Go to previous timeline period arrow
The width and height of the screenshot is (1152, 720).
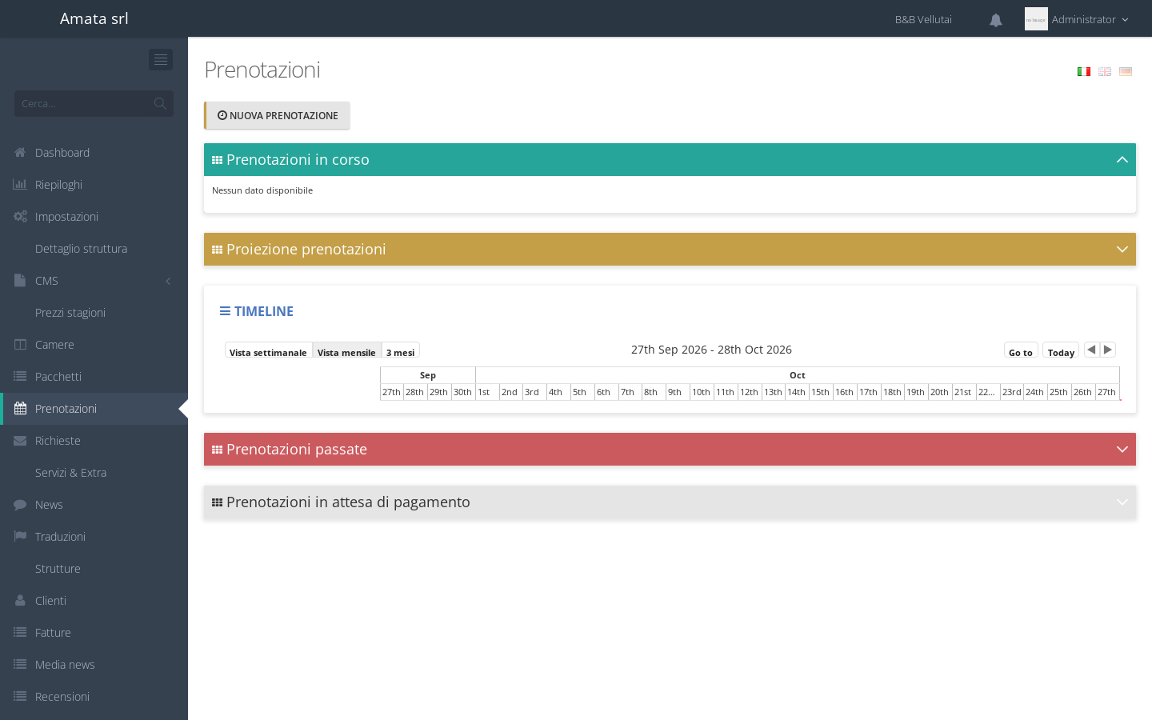[1091, 350]
